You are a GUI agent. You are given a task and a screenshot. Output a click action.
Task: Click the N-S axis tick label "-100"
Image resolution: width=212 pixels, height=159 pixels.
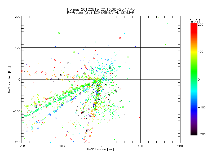tap(16, 111)
